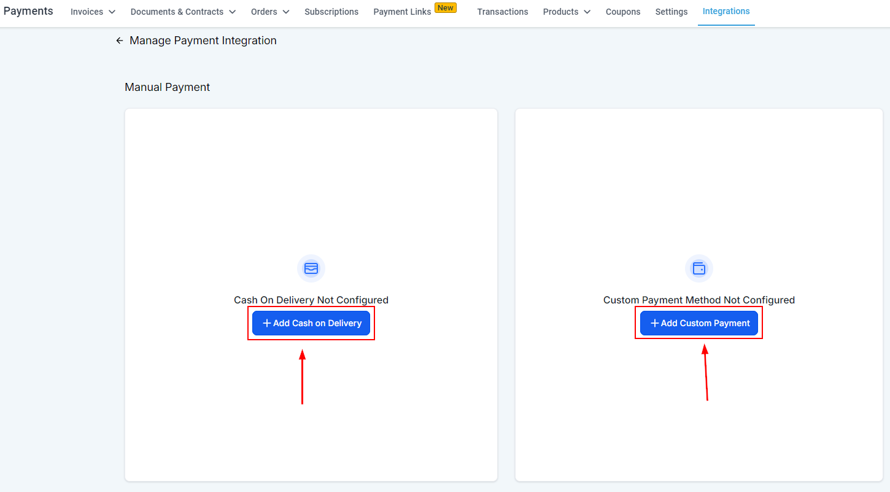
Task: Expand the Products dropdown menu
Action: click(x=567, y=12)
